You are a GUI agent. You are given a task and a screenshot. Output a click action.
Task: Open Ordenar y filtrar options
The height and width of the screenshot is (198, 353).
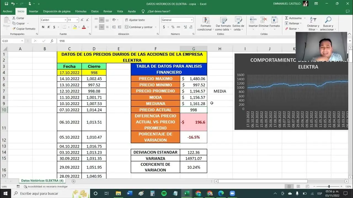313,24
